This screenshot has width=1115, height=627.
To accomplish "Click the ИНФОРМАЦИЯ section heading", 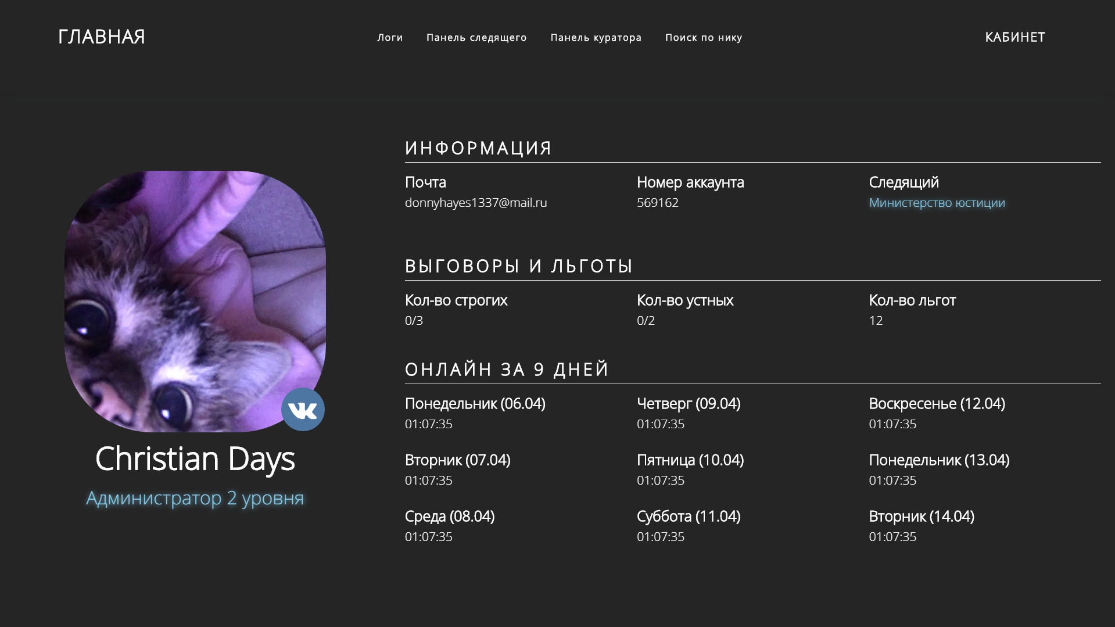I will coord(478,148).
